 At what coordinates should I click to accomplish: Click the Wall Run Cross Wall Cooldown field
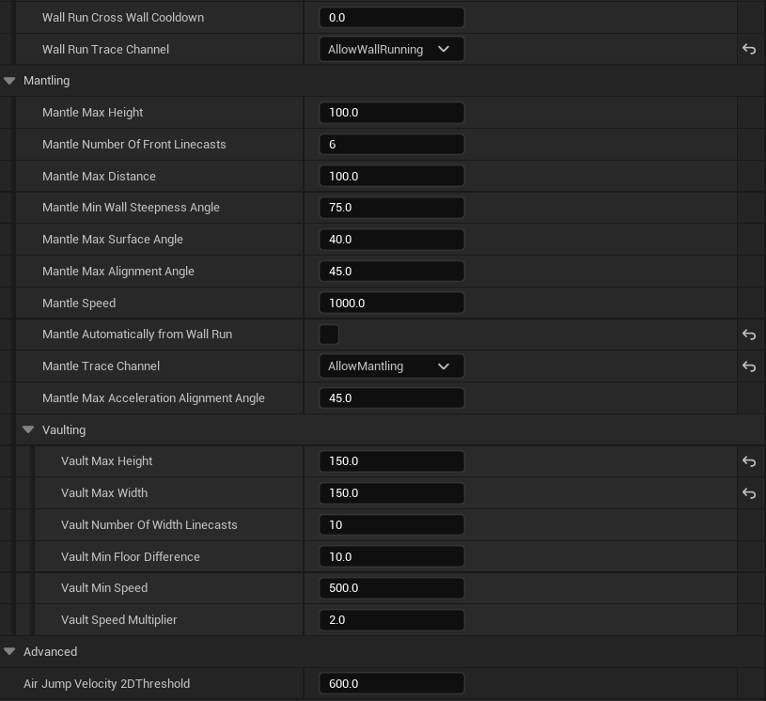391,18
